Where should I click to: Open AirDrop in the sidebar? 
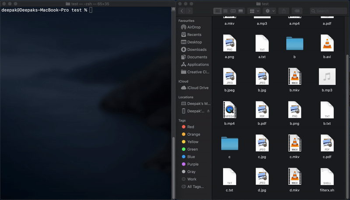(194, 27)
